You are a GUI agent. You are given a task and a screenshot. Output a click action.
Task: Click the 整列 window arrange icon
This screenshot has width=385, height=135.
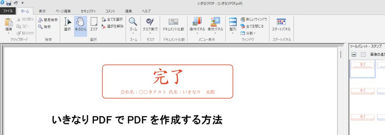(233, 22)
